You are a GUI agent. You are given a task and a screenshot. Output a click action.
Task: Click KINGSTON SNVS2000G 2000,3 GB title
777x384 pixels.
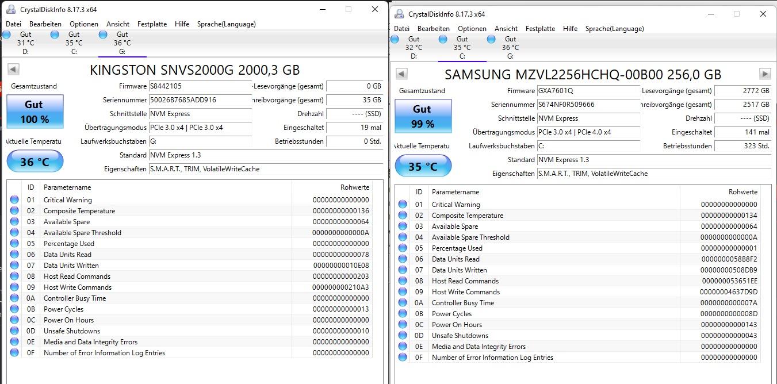click(195, 70)
